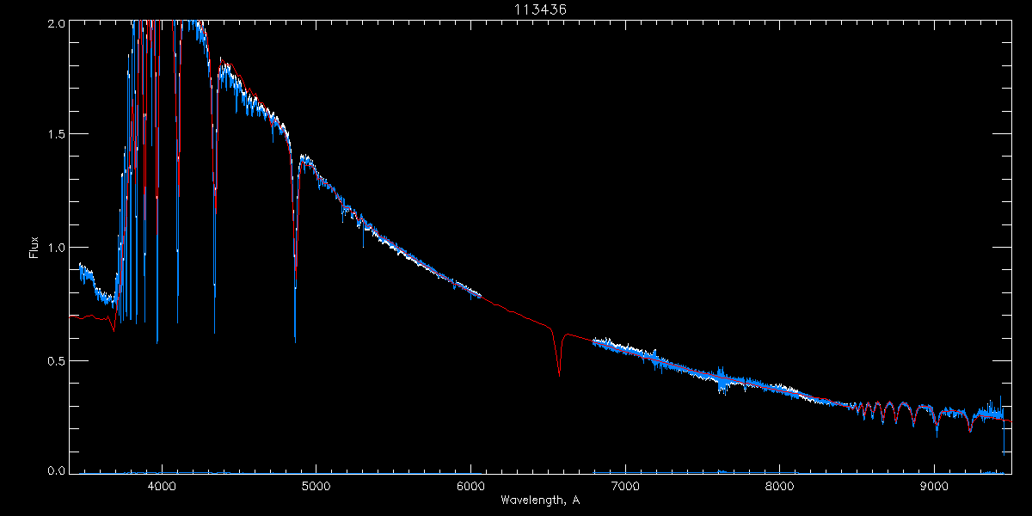Click the 6000 wavelength tick label
1032x516 pixels.
coord(470,485)
